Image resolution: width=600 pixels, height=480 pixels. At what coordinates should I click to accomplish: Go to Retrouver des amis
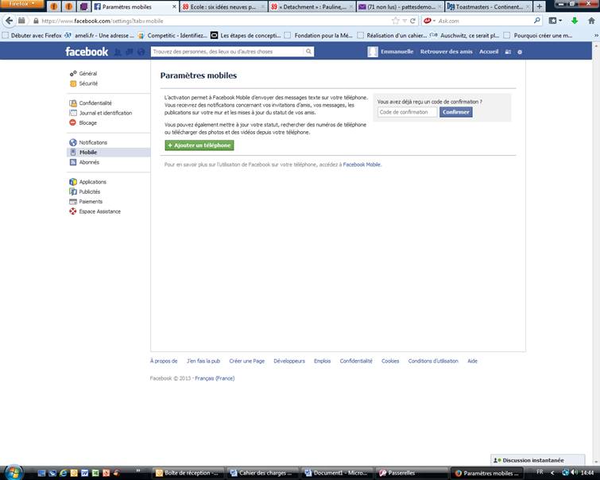(x=446, y=52)
